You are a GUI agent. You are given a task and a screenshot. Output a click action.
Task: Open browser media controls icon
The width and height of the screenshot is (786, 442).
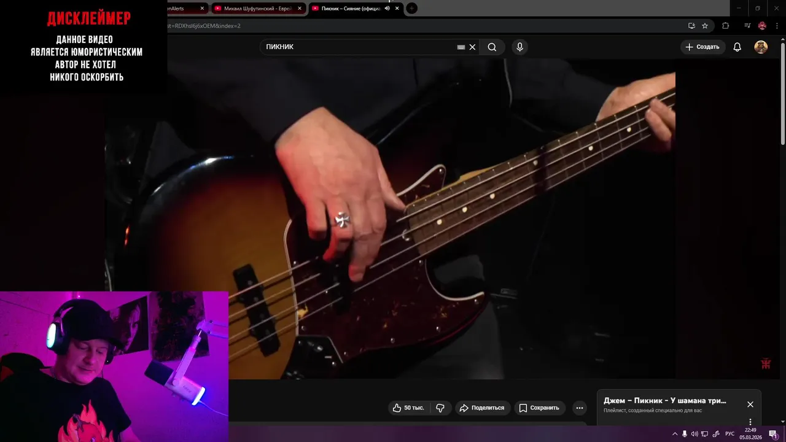point(747,26)
